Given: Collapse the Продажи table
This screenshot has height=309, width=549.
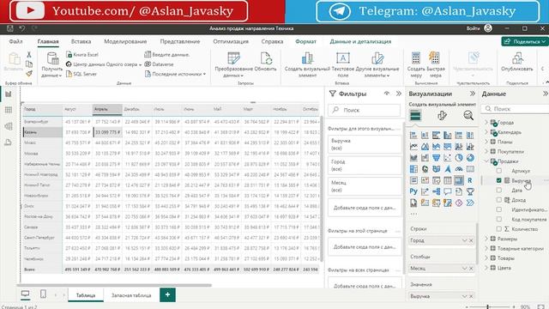Looking at the screenshot, I should (486, 161).
